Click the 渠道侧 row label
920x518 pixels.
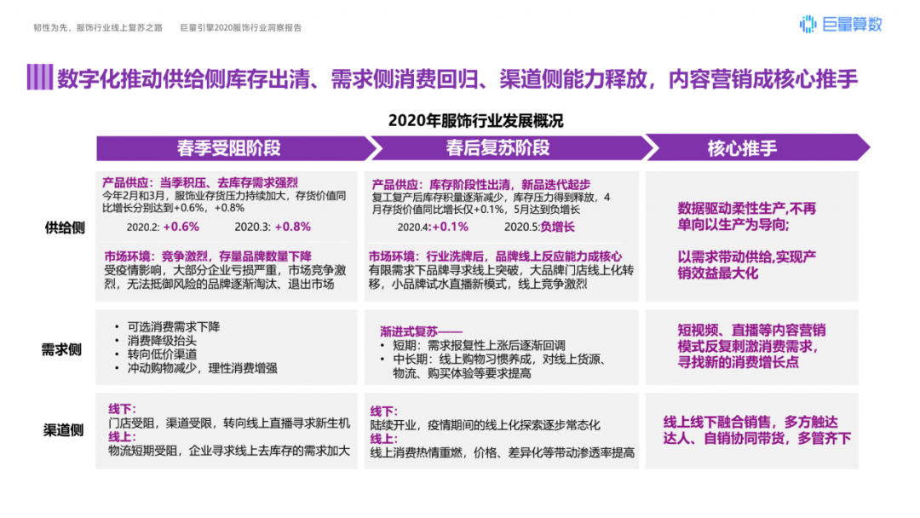[x=63, y=430]
